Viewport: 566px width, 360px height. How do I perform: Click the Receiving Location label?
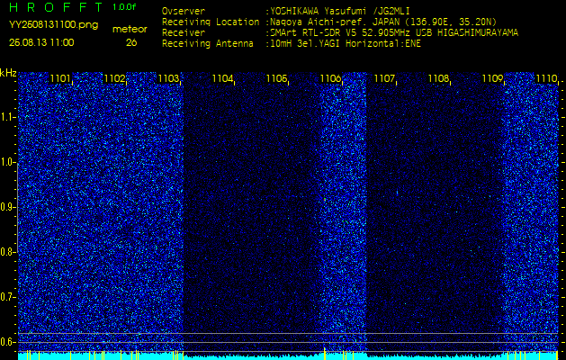pyautogui.click(x=211, y=22)
